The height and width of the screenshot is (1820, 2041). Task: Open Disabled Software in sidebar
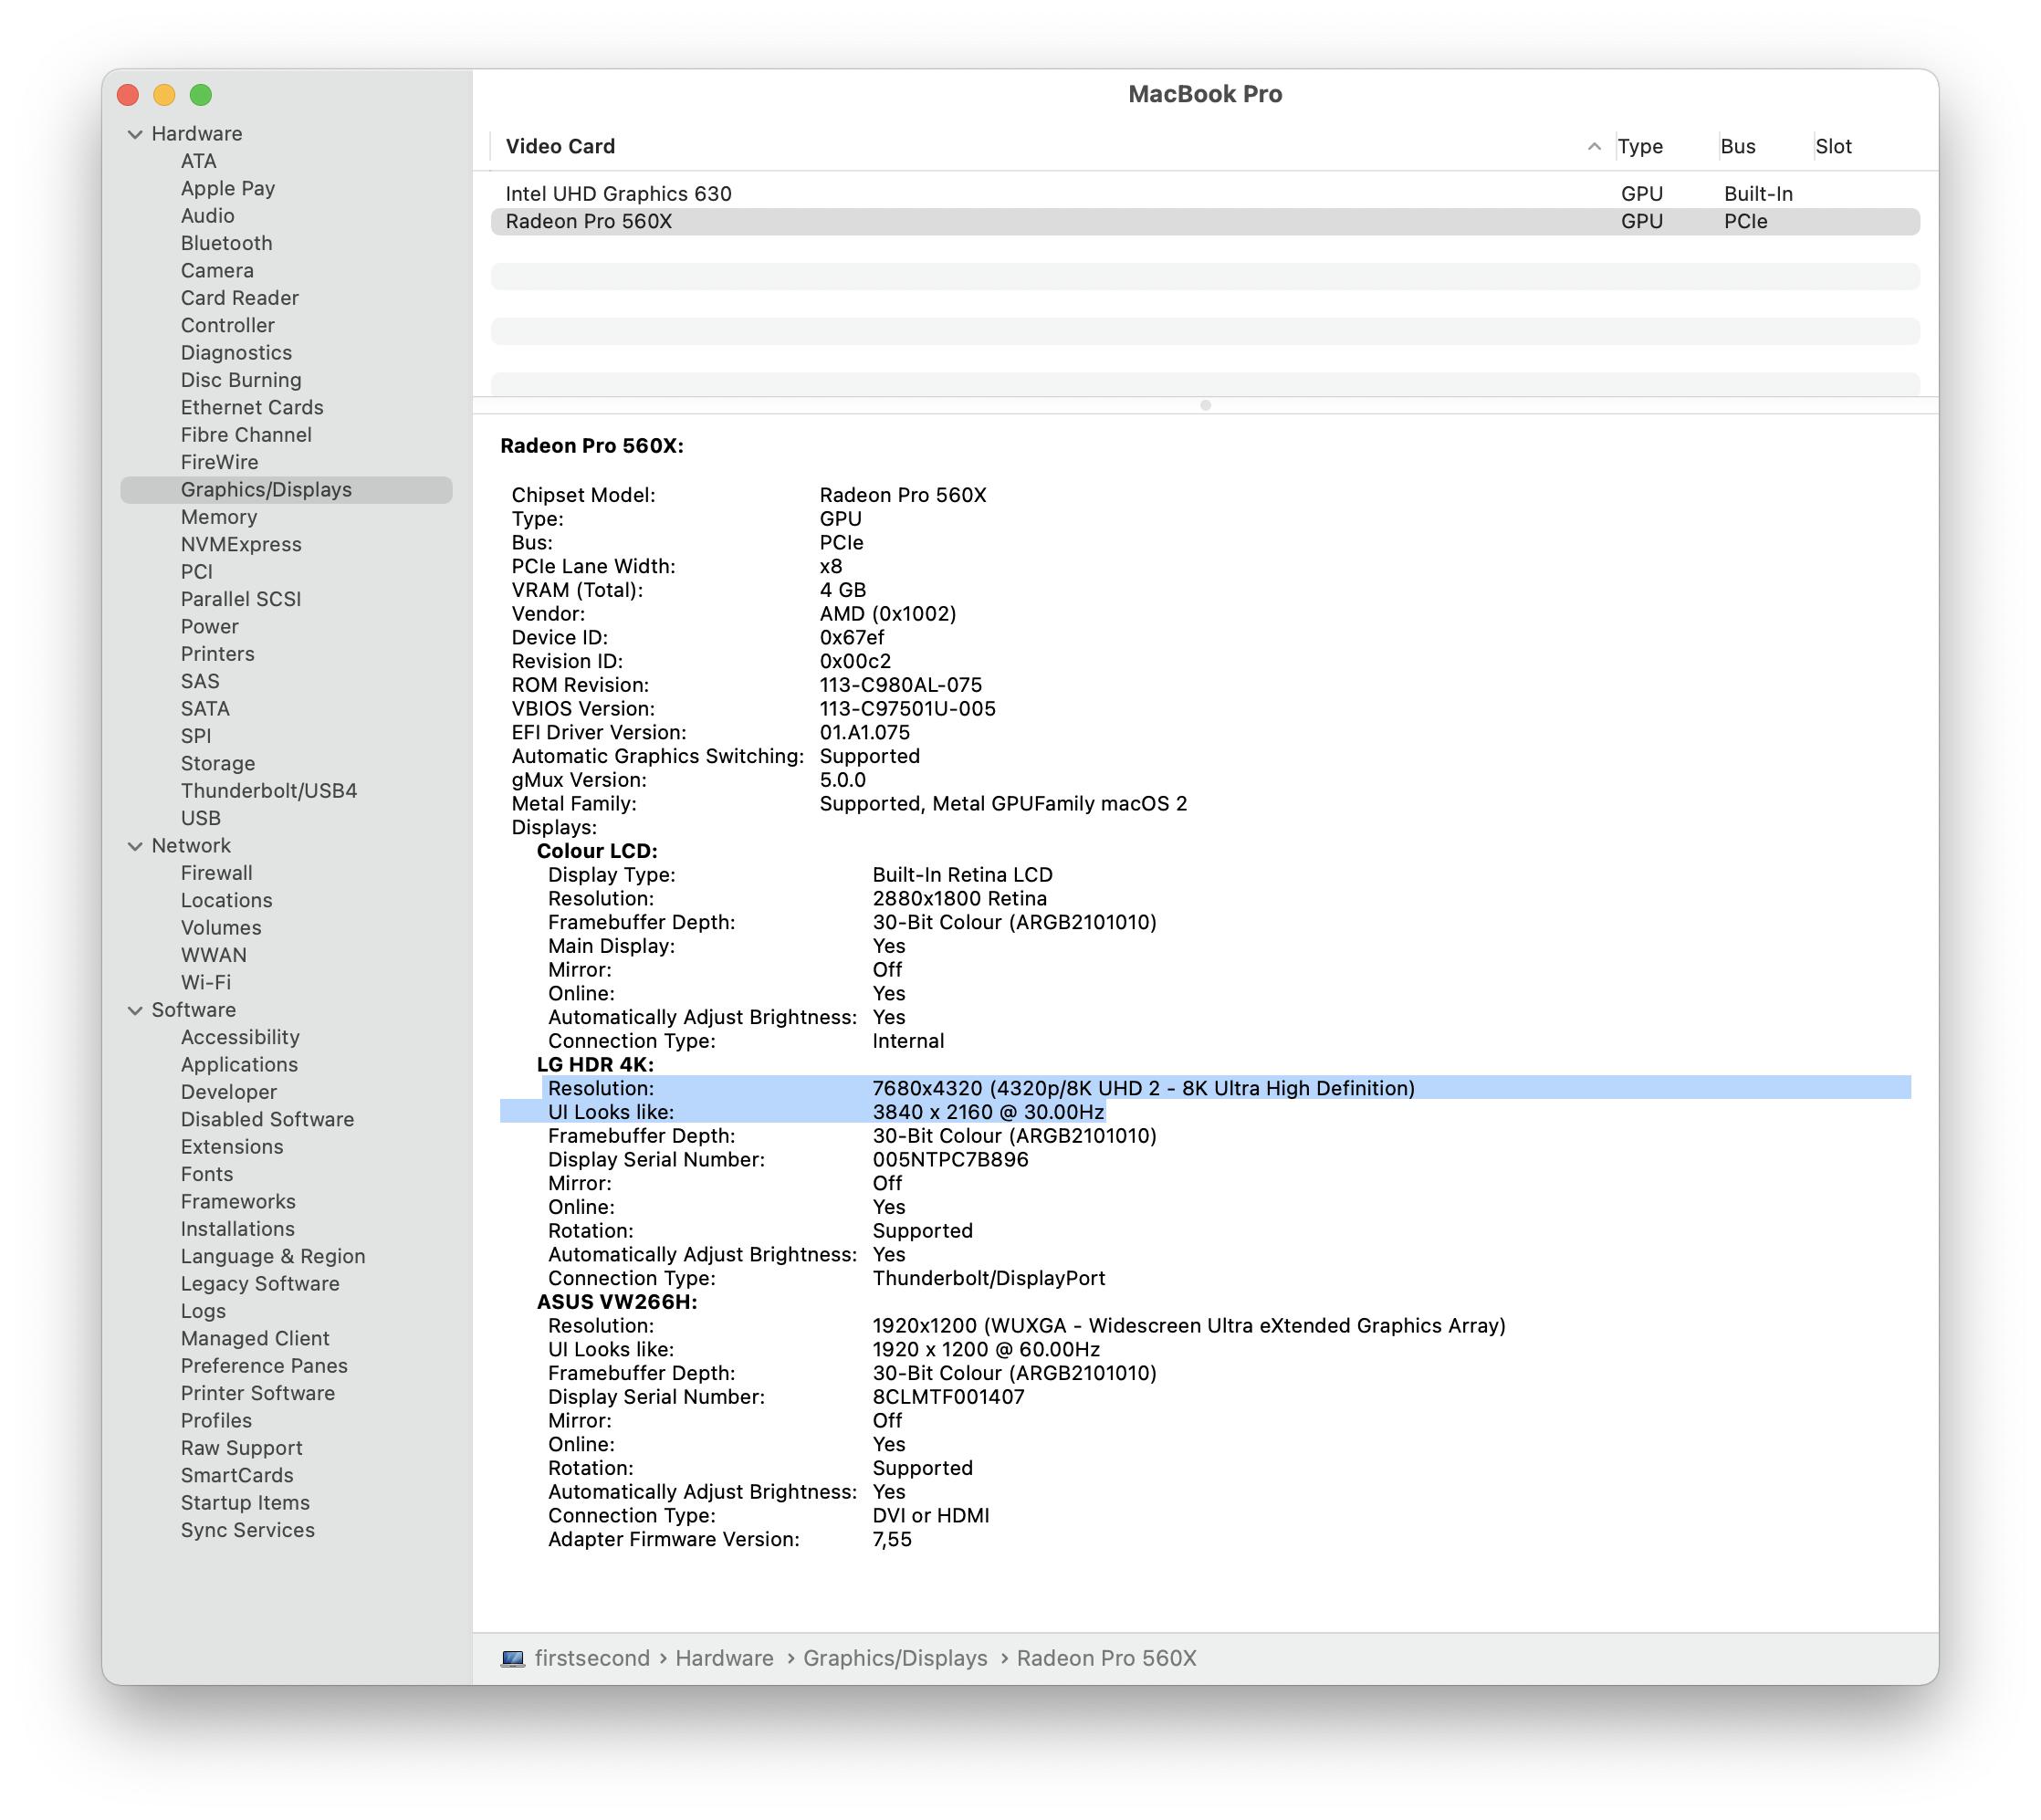point(267,1120)
